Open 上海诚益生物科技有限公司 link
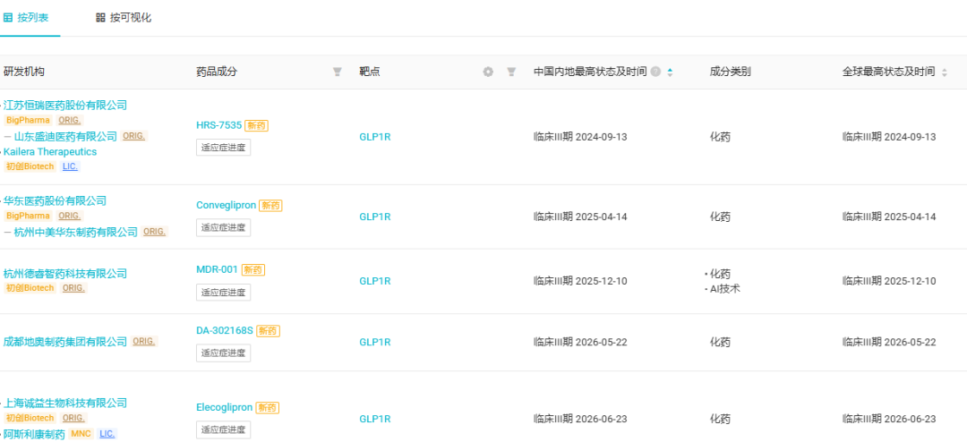967x442 pixels. coord(65,404)
